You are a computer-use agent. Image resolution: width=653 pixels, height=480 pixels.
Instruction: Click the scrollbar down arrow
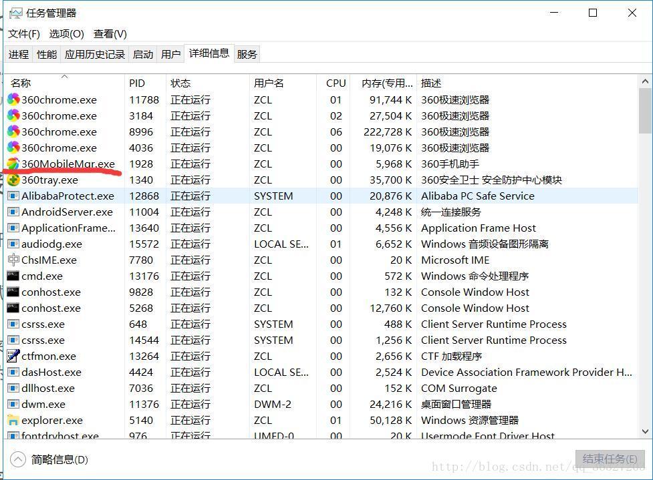(645, 432)
